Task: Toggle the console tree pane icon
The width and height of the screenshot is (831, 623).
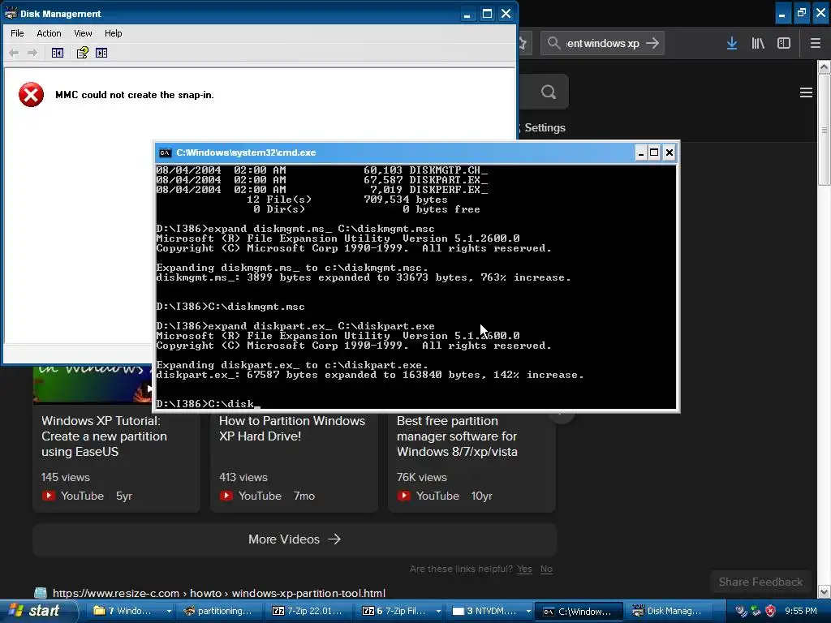Action: pos(58,53)
